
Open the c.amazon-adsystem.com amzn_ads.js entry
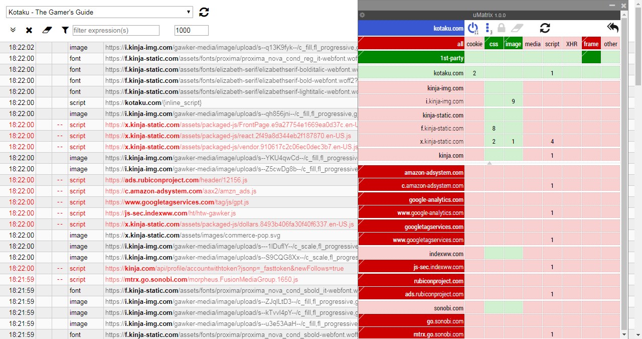click(181, 191)
